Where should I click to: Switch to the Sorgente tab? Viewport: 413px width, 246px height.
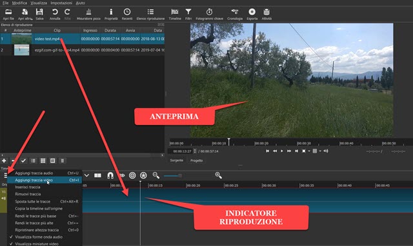click(176, 160)
